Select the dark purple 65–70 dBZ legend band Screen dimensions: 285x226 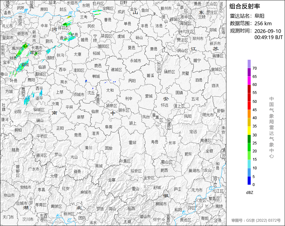tap(249, 72)
